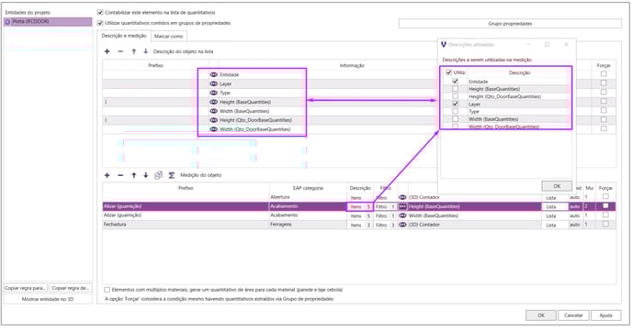
Task: Switch to the 'Marcar como' tab
Action: (x=168, y=36)
